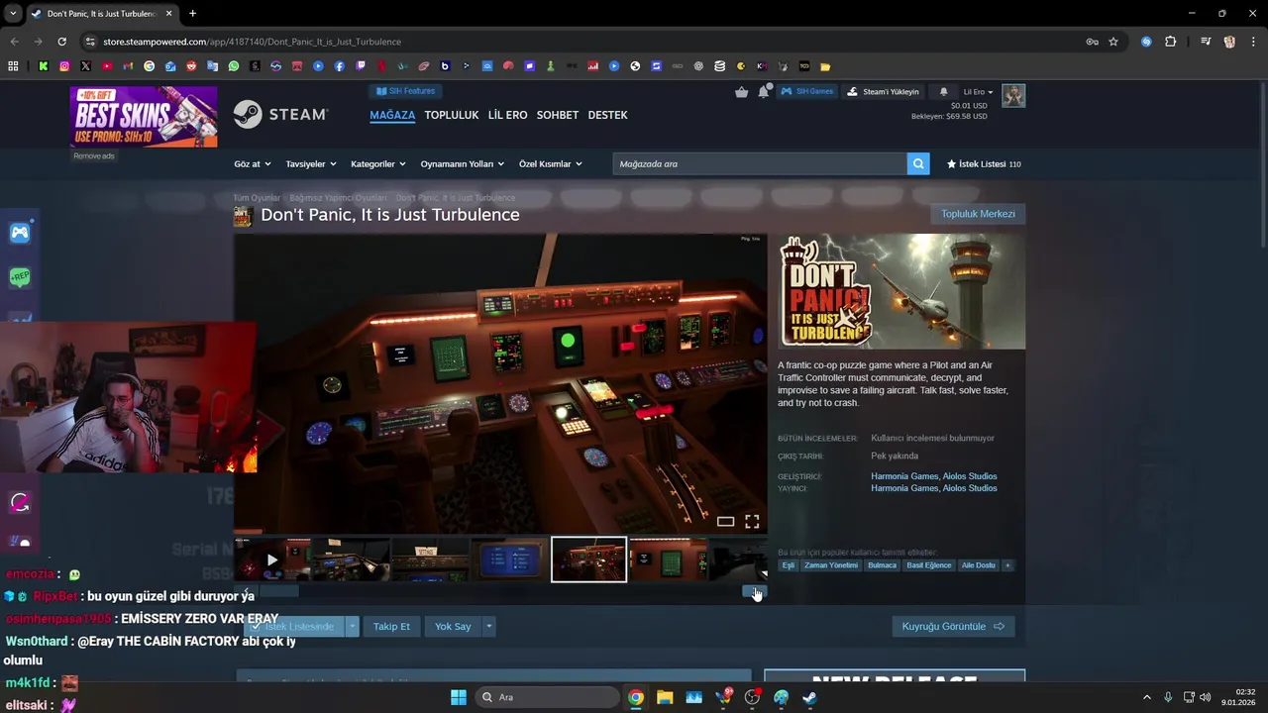Expand the wishlist options dropdown arrow

click(x=352, y=627)
